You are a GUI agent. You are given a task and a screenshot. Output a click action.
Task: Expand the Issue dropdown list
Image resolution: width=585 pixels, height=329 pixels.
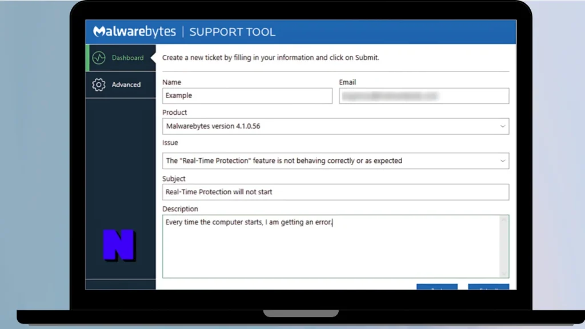point(335,161)
